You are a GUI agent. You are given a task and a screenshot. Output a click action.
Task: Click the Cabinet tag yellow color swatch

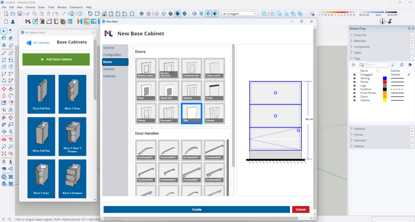pyautogui.click(x=385, y=100)
